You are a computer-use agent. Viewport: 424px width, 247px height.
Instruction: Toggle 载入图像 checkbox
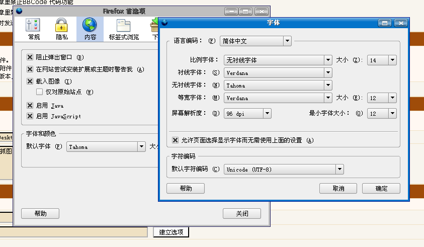point(30,81)
